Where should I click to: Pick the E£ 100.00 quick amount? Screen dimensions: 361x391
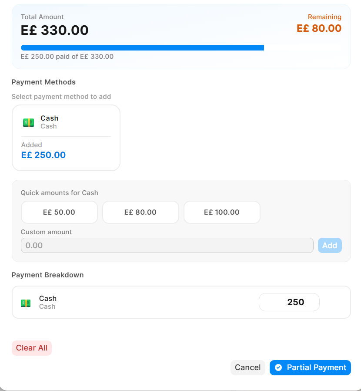[222, 212]
